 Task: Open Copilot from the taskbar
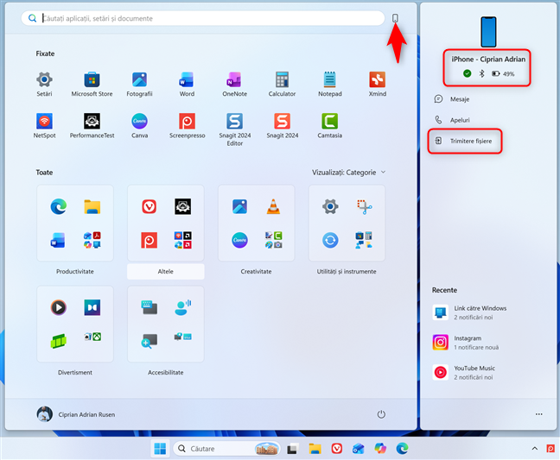coord(380,449)
